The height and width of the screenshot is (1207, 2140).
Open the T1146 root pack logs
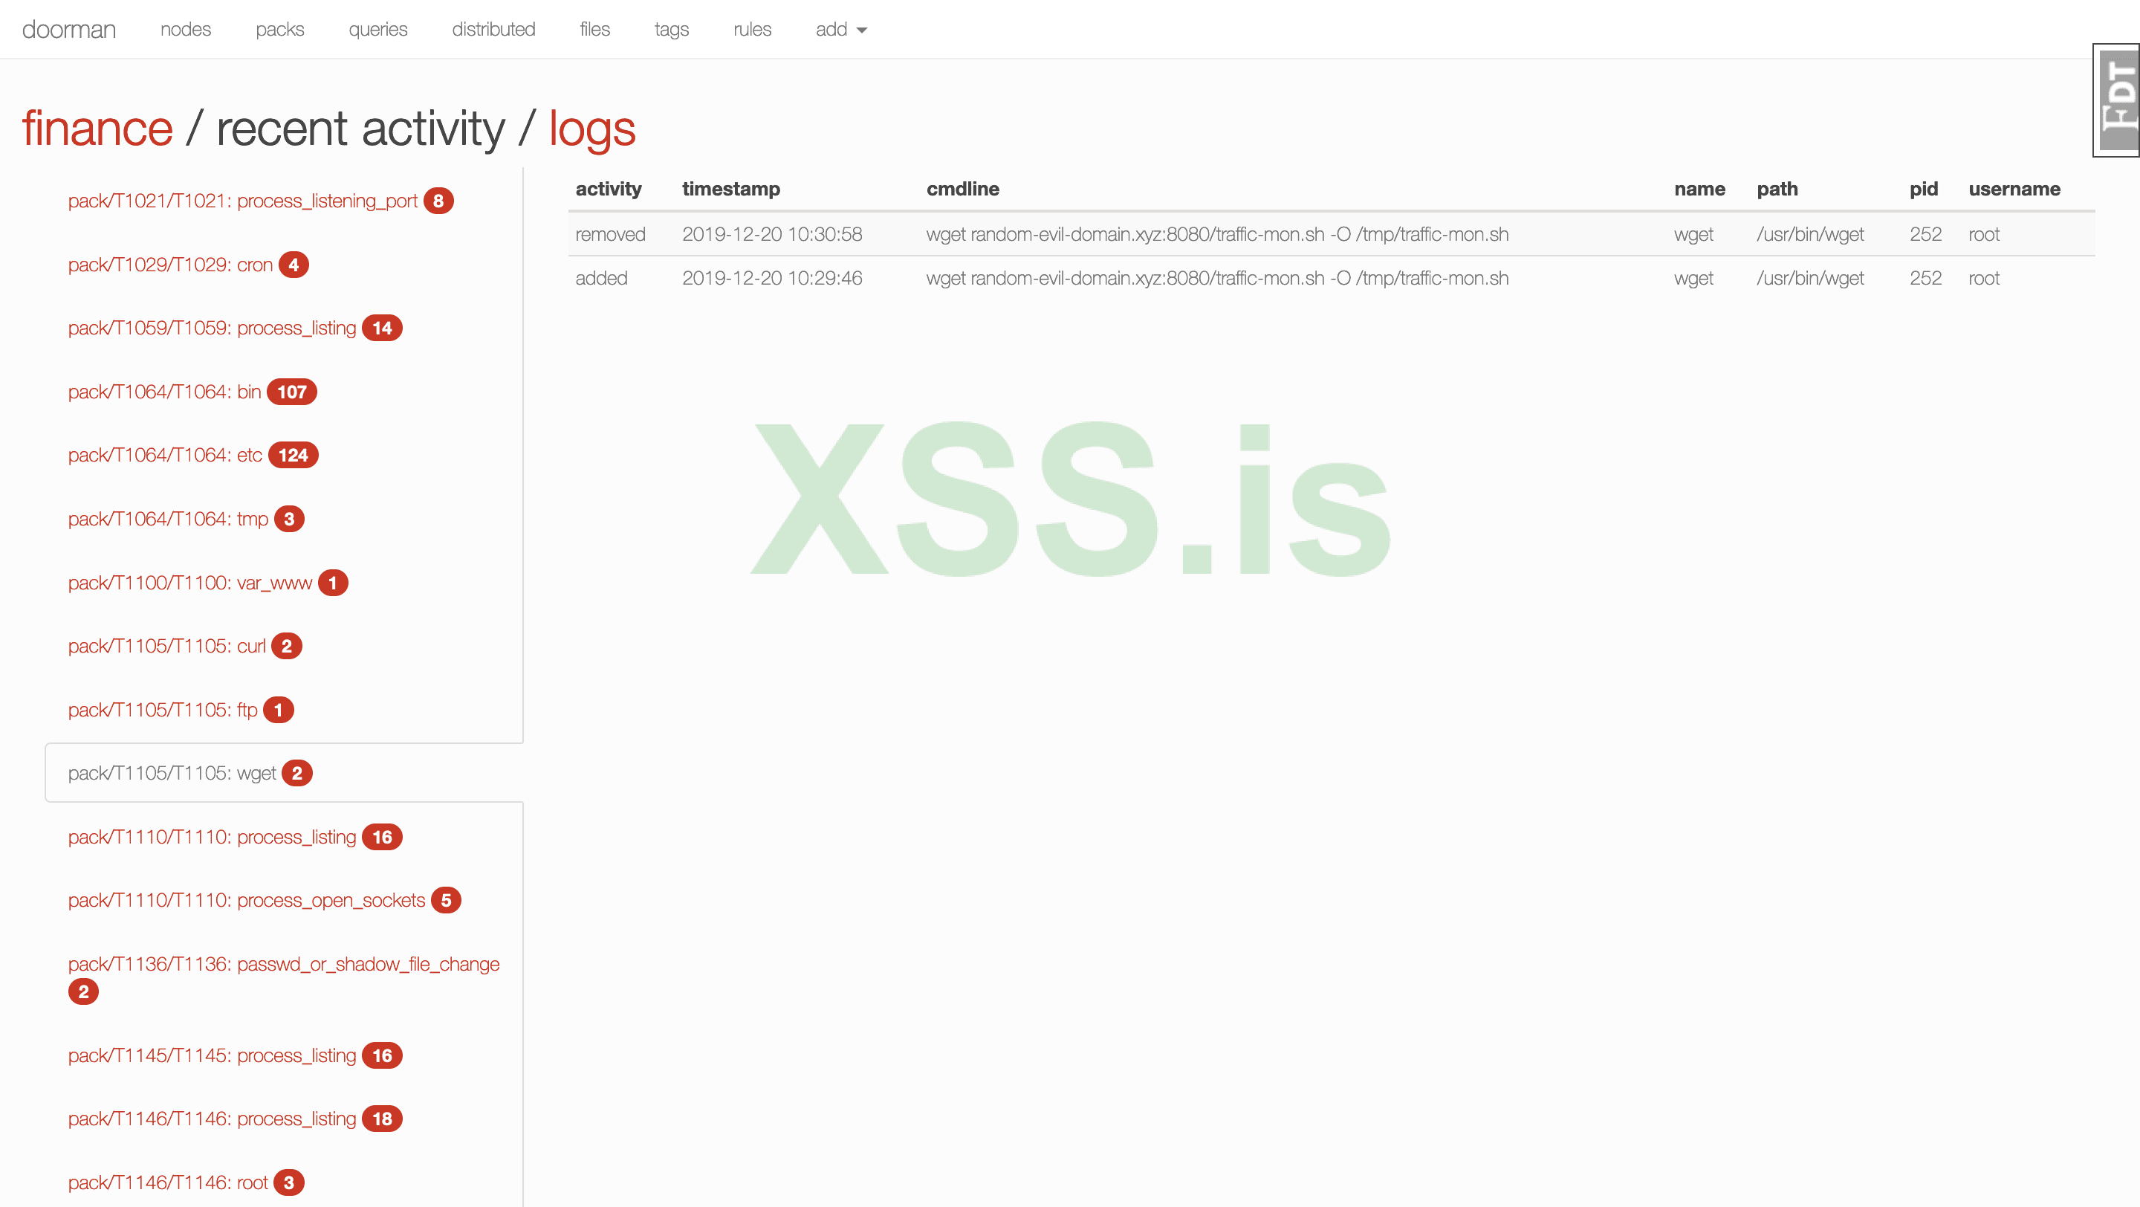point(168,1183)
